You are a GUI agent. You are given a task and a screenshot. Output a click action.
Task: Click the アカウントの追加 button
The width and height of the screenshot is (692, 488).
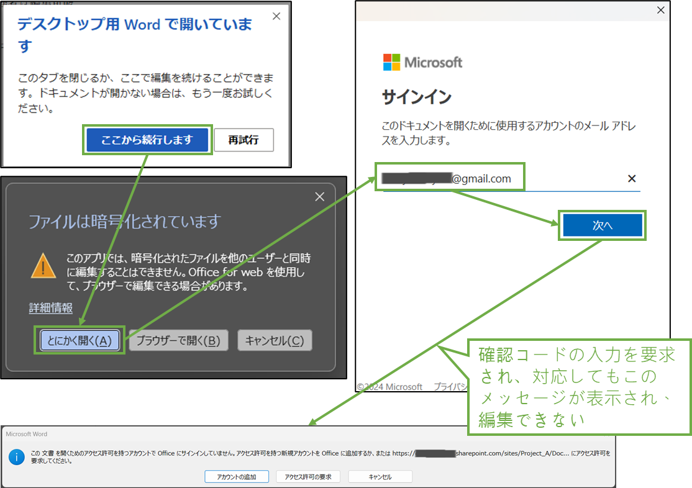coord(237,476)
